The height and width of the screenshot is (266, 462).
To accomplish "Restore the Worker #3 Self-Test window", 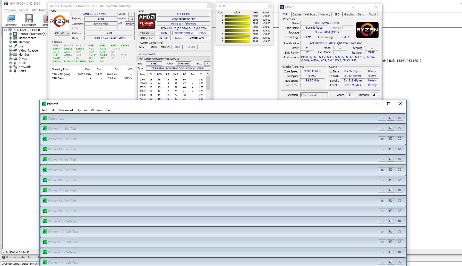I will (x=391, y=149).
